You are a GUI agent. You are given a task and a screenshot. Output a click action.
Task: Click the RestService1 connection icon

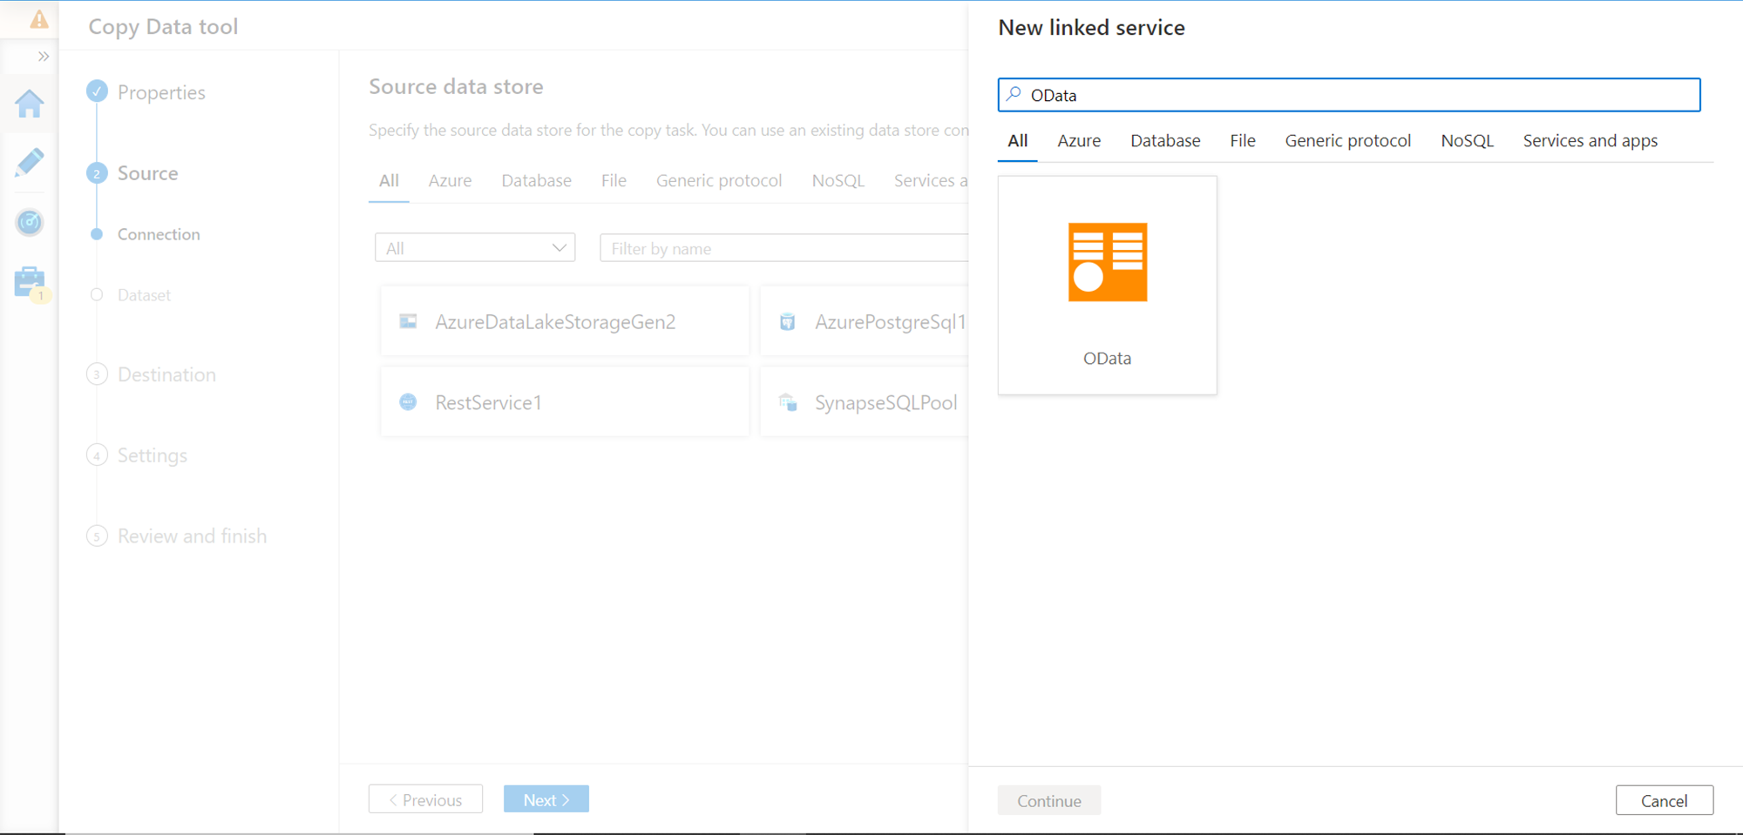click(408, 402)
